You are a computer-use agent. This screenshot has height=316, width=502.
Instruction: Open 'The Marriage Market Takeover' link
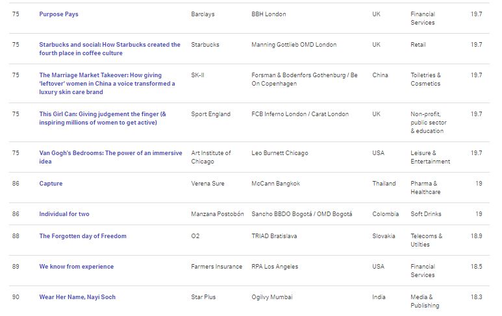point(107,84)
